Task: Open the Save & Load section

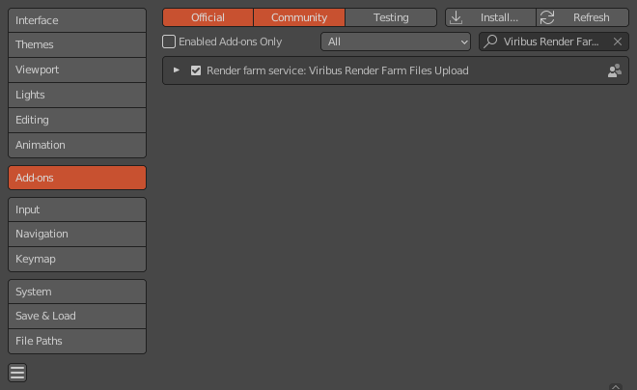Action: click(x=77, y=316)
